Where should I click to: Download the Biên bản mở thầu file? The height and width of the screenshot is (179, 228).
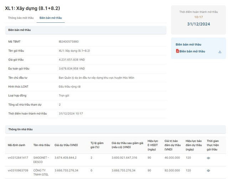[220, 52]
